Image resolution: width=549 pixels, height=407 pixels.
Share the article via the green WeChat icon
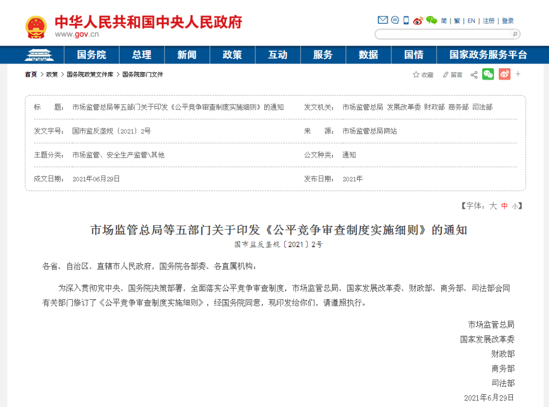(x=488, y=74)
